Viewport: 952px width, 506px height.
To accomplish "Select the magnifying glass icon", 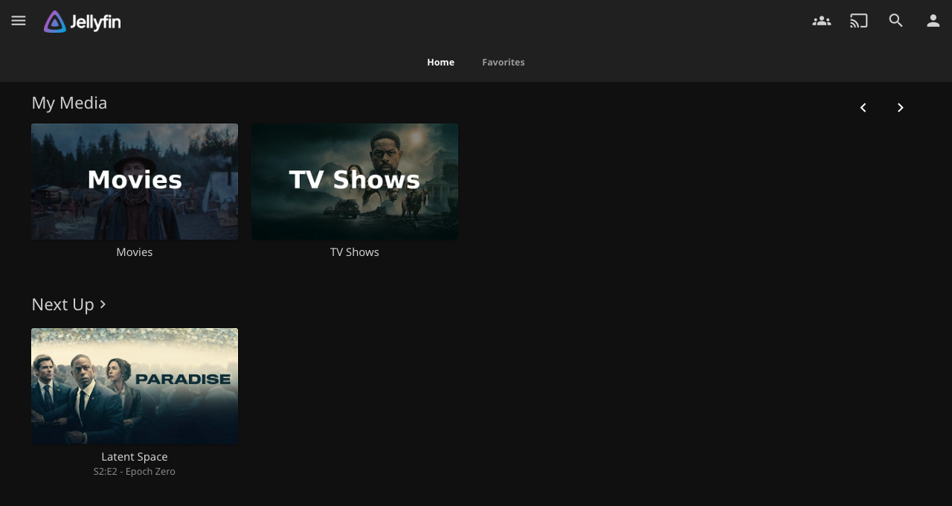I will click(x=895, y=20).
